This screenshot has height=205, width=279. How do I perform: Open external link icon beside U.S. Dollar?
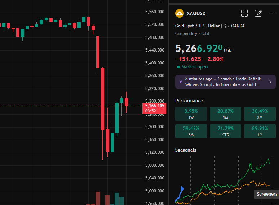[x=223, y=26]
